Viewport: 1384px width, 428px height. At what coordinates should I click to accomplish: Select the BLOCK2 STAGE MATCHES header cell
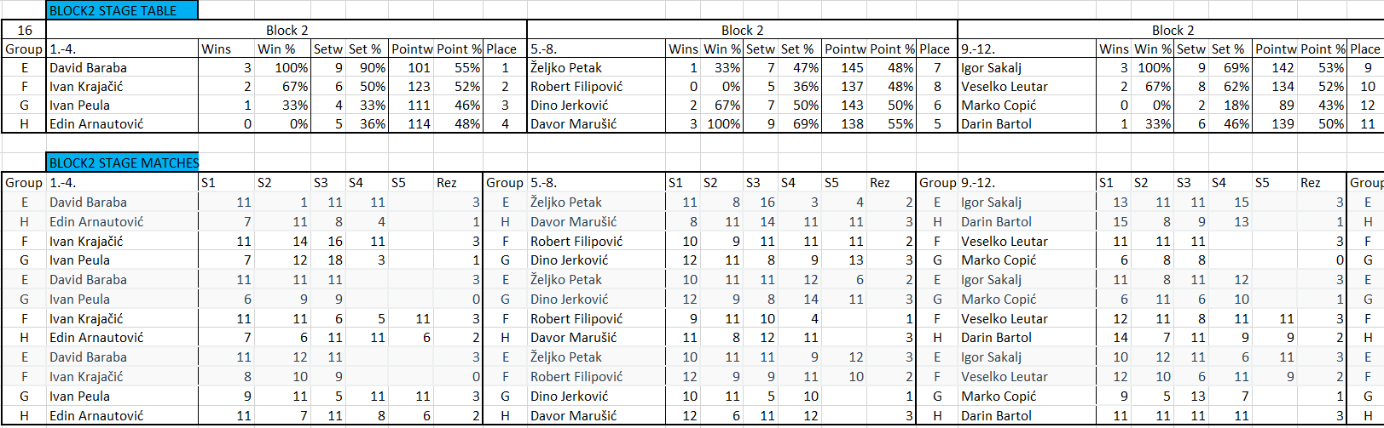[x=122, y=163]
